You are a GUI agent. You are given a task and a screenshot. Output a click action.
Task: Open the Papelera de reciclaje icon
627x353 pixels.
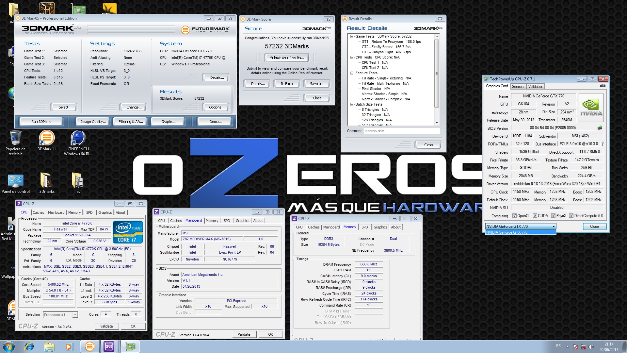pos(15,143)
